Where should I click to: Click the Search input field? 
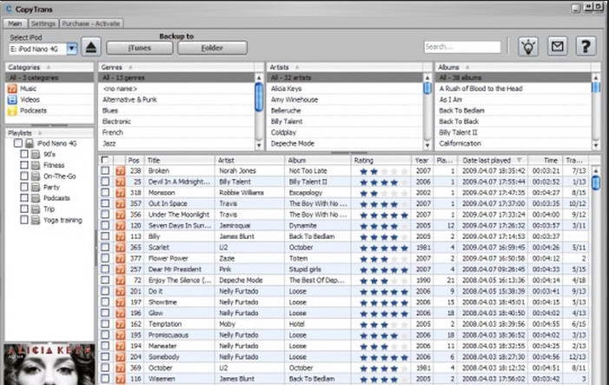462,47
